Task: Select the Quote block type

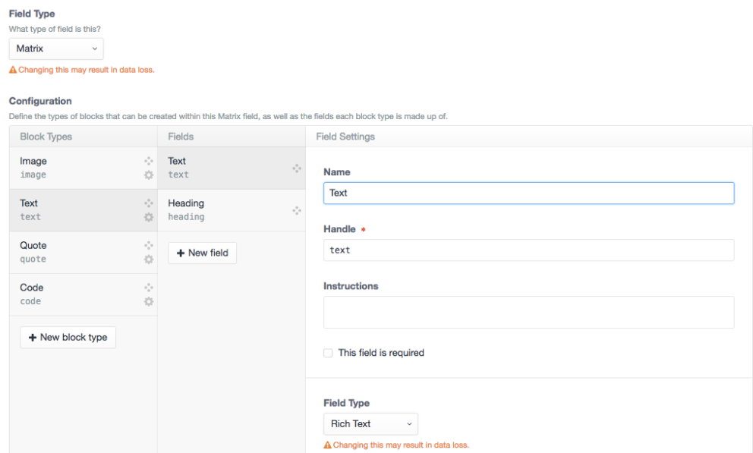Action: tap(83, 253)
